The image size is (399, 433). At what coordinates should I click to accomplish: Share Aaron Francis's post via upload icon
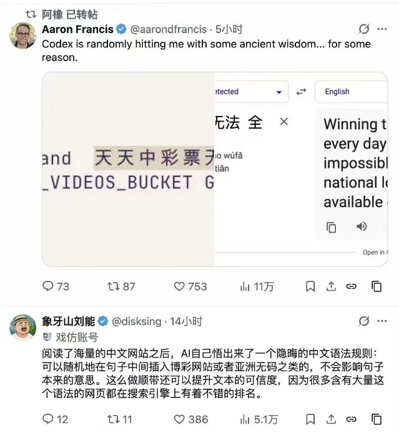331,286
